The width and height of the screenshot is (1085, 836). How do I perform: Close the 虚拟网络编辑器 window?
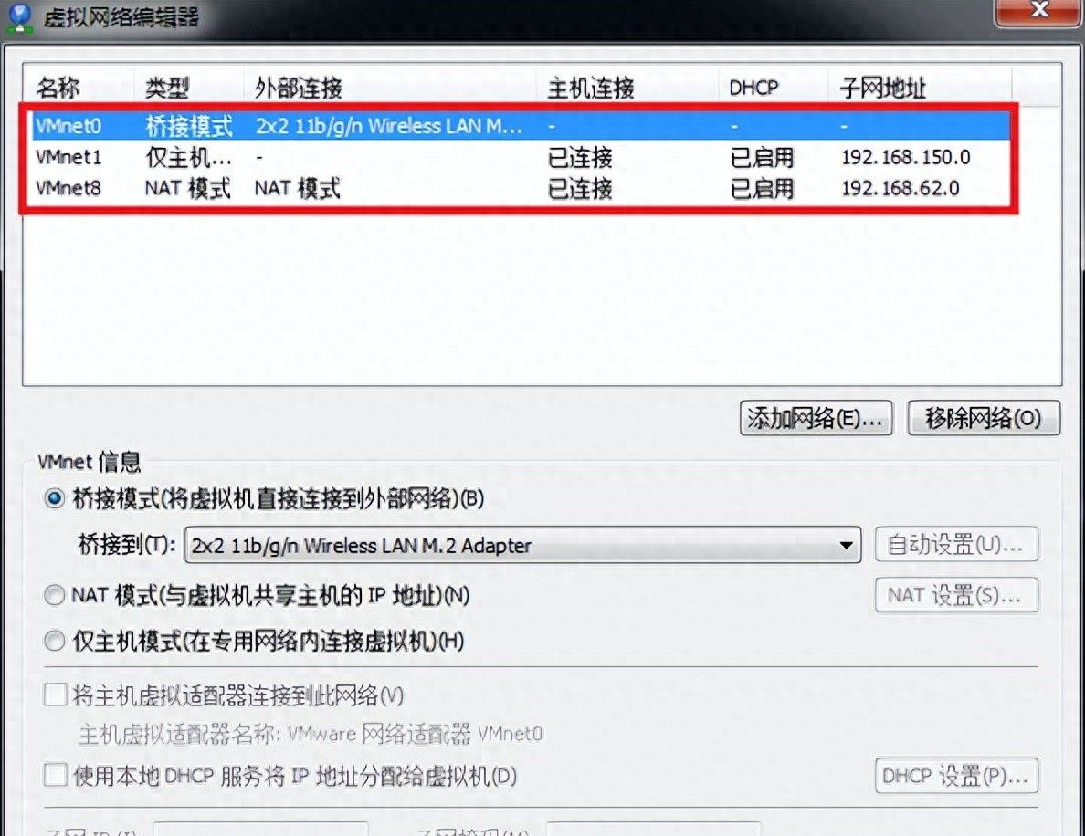[1038, 11]
